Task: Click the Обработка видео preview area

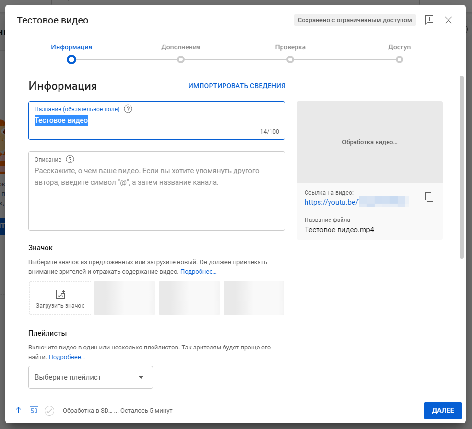Action: [x=370, y=142]
